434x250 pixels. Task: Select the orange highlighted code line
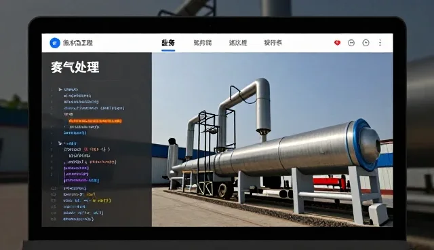(95, 121)
